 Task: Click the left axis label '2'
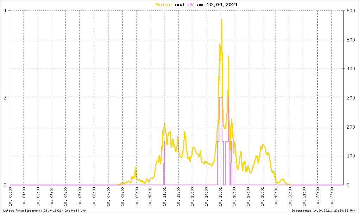pyautogui.click(x=5, y=98)
